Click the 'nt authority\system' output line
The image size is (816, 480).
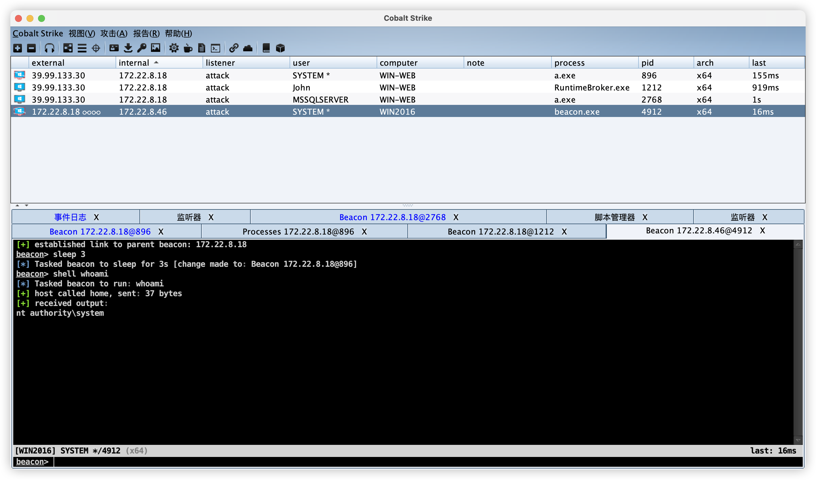tap(60, 313)
